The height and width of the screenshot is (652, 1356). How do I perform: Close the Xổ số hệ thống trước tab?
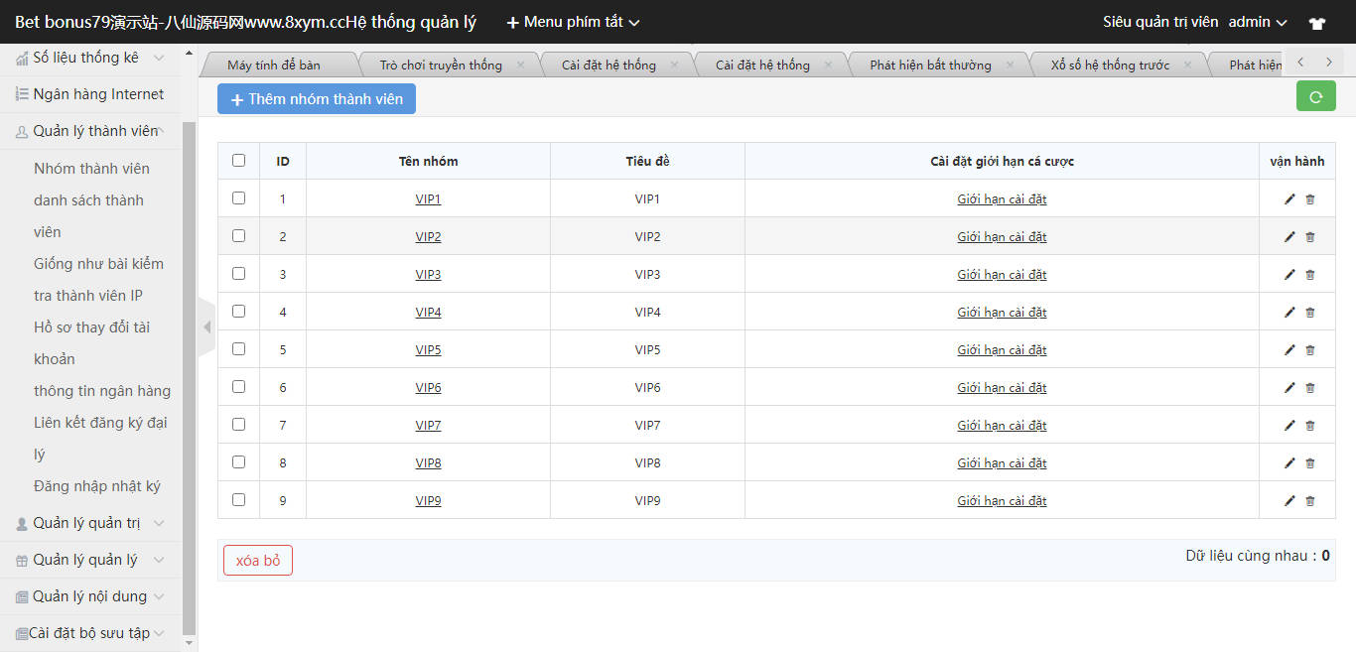pos(1187,65)
